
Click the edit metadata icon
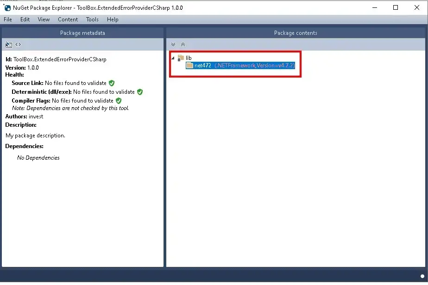tap(9, 45)
